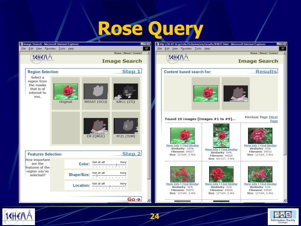This screenshot has width=301, height=226.
Task: Open Help menu in Image Search window
Action: coord(71,49)
